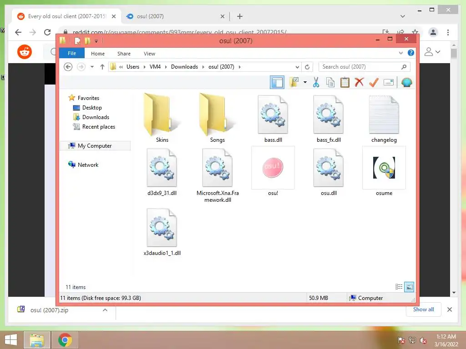Click the muted volume tray icon
This screenshot has height=349, width=466.
[x=423, y=340]
